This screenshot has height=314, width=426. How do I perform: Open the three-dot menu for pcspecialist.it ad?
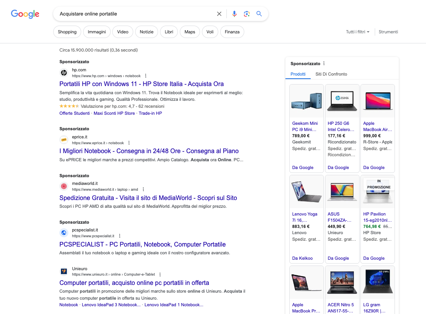120,236
